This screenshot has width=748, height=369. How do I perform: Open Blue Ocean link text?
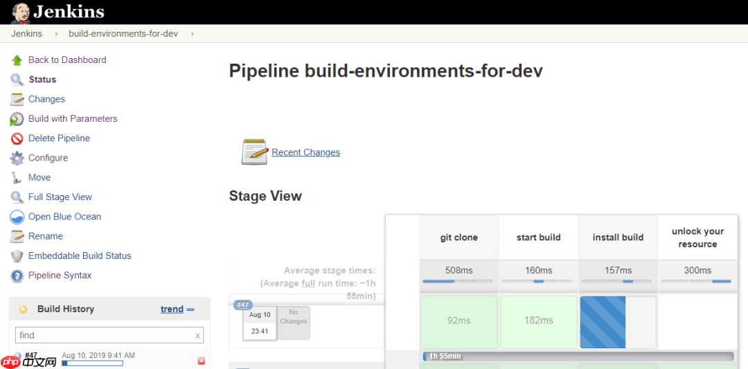(65, 217)
